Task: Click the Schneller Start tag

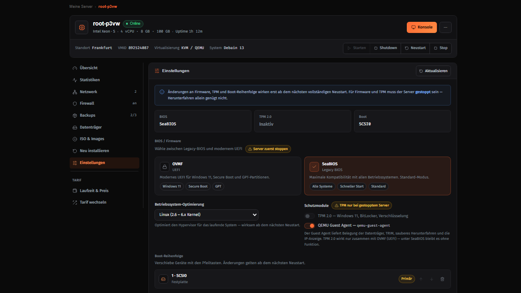Action: (352, 186)
